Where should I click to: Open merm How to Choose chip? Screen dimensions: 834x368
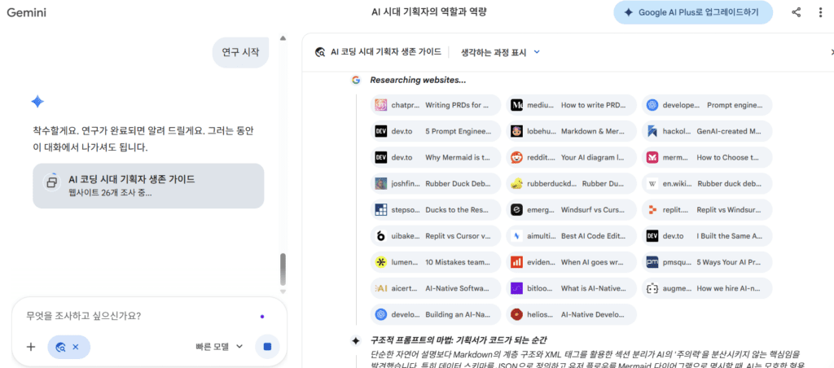tap(707, 157)
